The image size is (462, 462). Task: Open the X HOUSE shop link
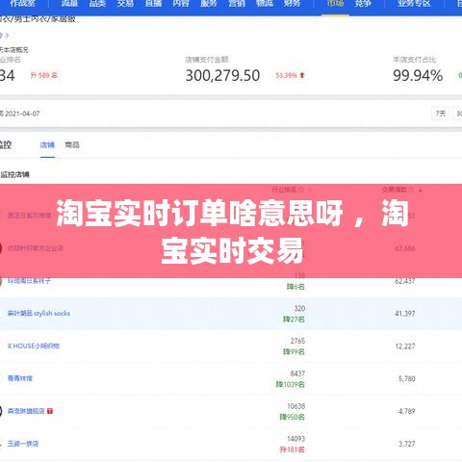coord(34,346)
